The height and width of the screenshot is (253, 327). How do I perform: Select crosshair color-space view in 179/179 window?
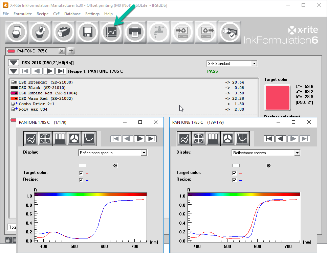[198, 139]
